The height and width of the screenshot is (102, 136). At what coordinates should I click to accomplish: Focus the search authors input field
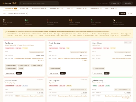(39, 3)
